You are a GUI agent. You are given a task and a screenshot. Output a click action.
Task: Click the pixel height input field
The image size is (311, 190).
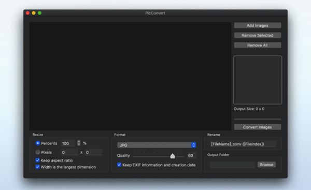(93, 152)
